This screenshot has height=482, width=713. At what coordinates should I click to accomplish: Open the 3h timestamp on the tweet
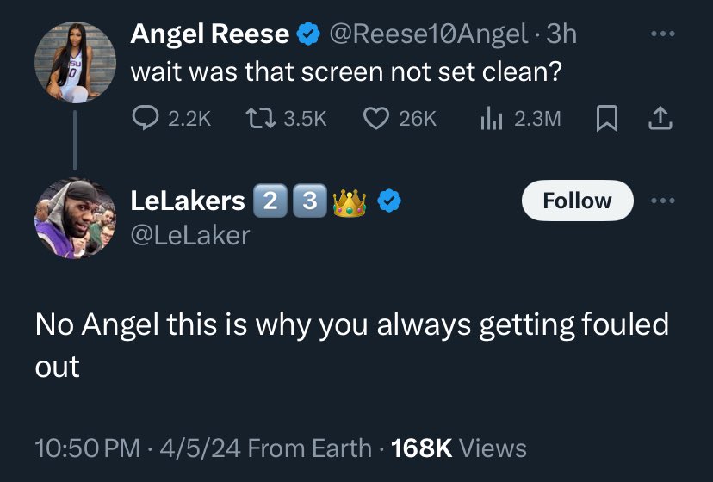click(561, 34)
